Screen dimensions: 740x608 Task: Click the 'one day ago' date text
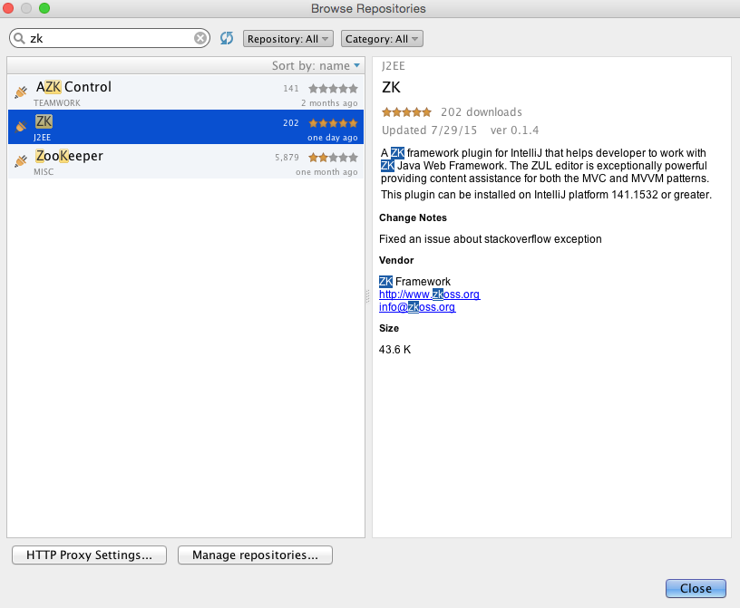point(333,138)
